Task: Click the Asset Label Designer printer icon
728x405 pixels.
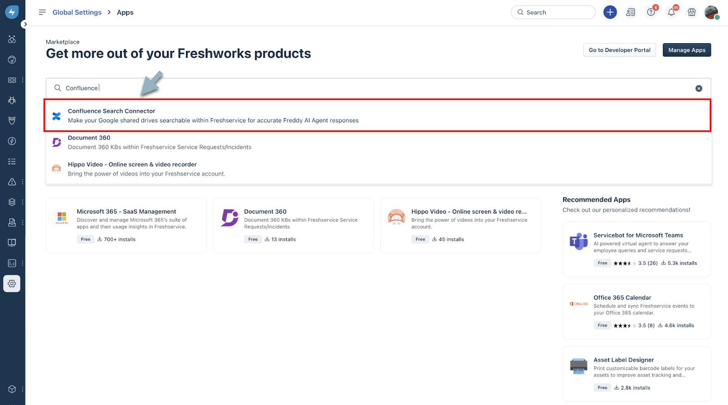Action: tap(579, 366)
